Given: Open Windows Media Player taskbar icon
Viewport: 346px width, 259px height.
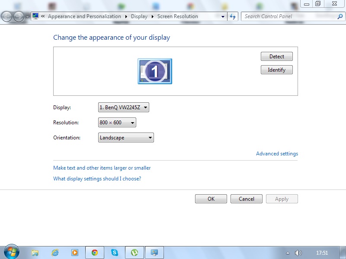Looking at the screenshot, I should pyautogui.click(x=74, y=253).
